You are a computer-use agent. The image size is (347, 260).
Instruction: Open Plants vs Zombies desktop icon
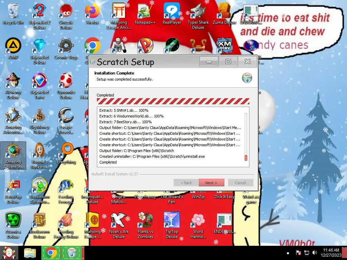[x=145, y=225]
